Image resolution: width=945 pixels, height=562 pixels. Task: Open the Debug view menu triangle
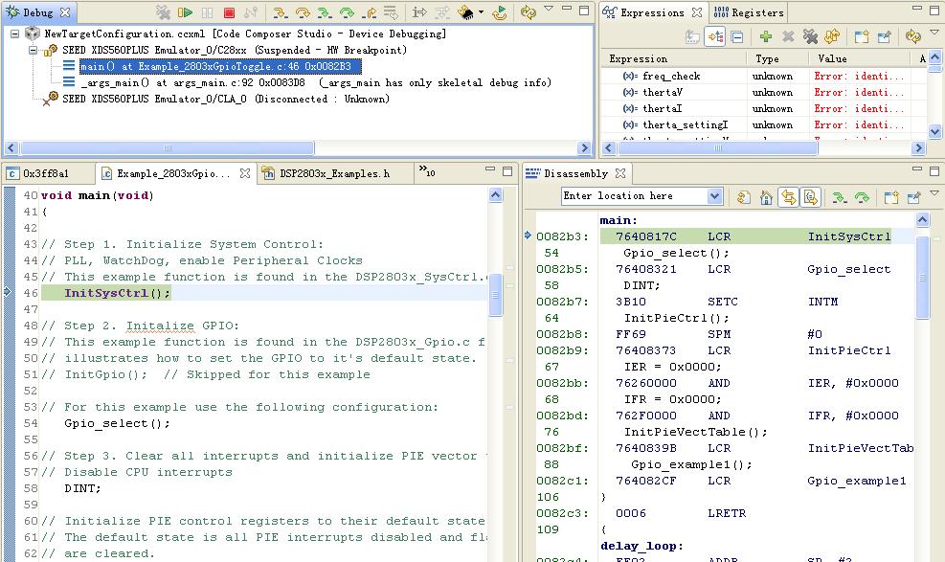click(549, 9)
